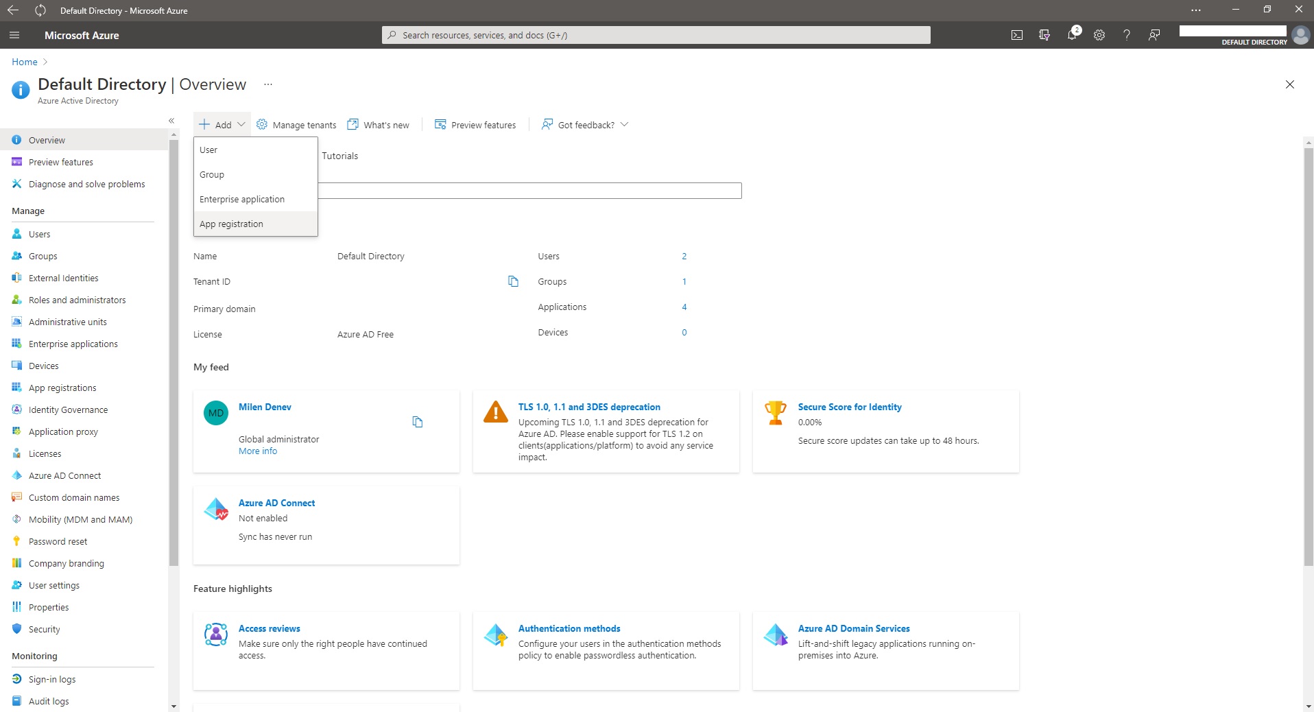Image resolution: width=1314 pixels, height=712 pixels.
Task: Open the Cloud Shell terminal icon
Action: pyautogui.click(x=1017, y=35)
